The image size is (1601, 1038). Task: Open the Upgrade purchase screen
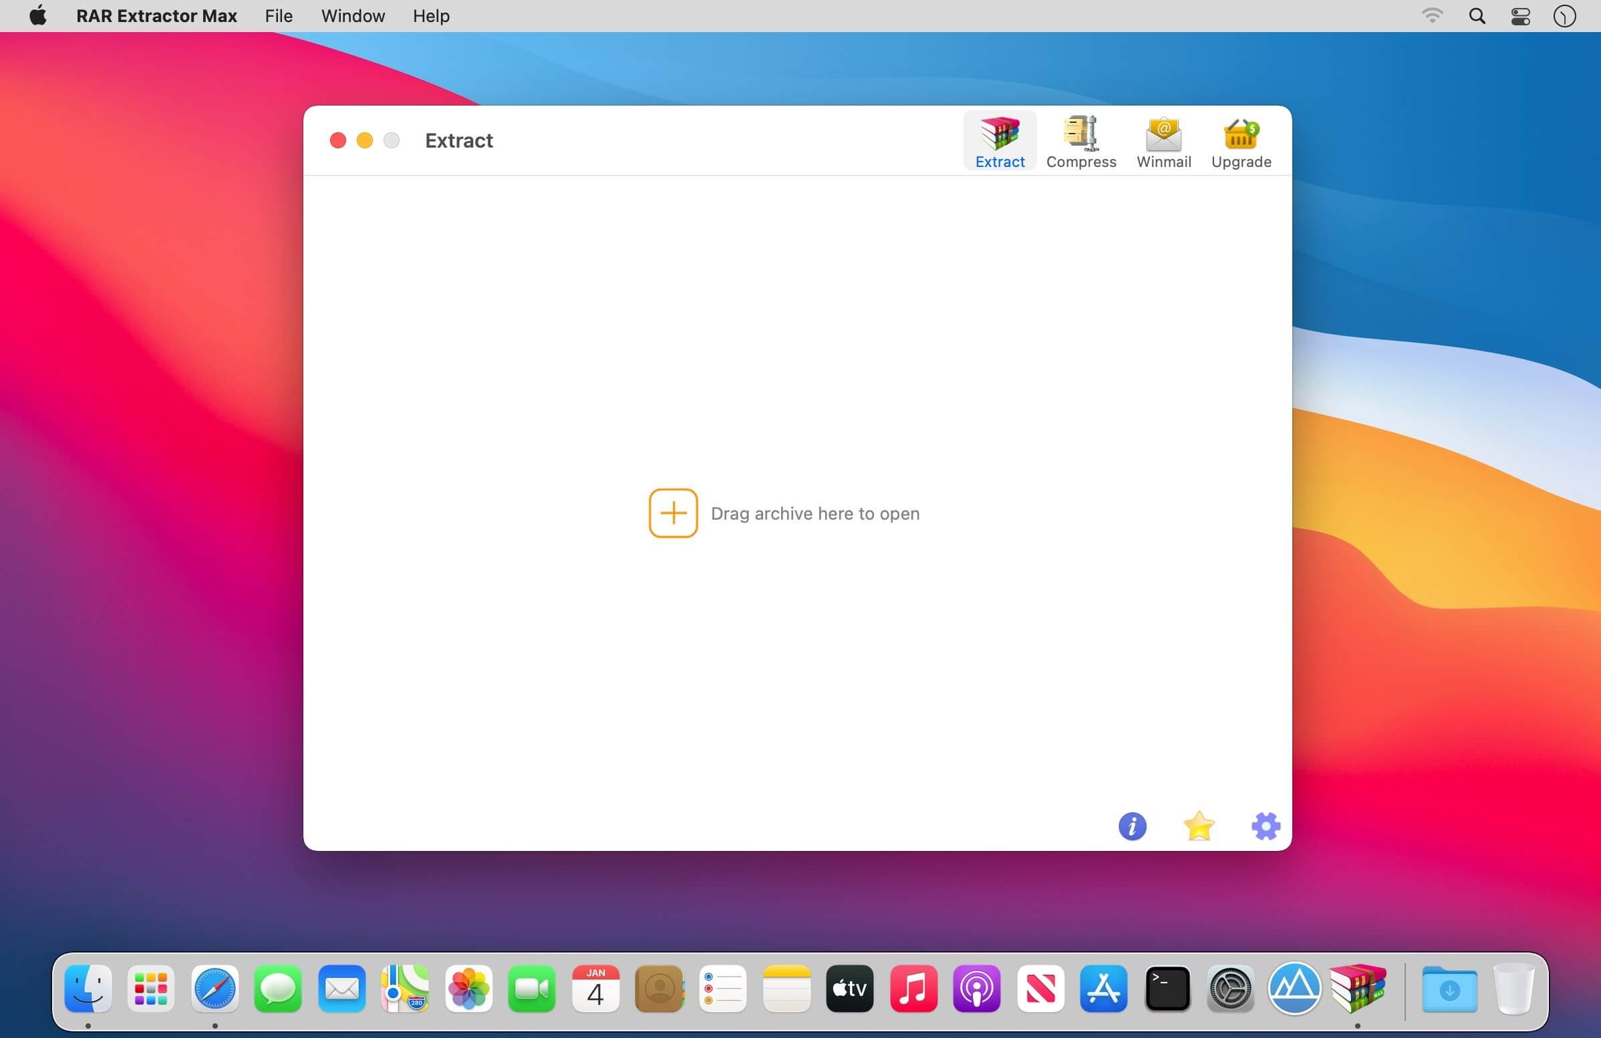1240,140
